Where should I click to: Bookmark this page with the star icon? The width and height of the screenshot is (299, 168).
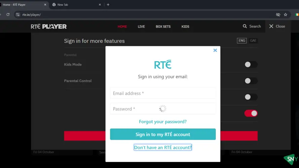[x=286, y=15]
